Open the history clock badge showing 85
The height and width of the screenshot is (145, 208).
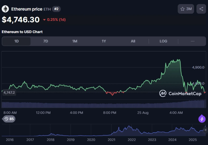point(9,119)
